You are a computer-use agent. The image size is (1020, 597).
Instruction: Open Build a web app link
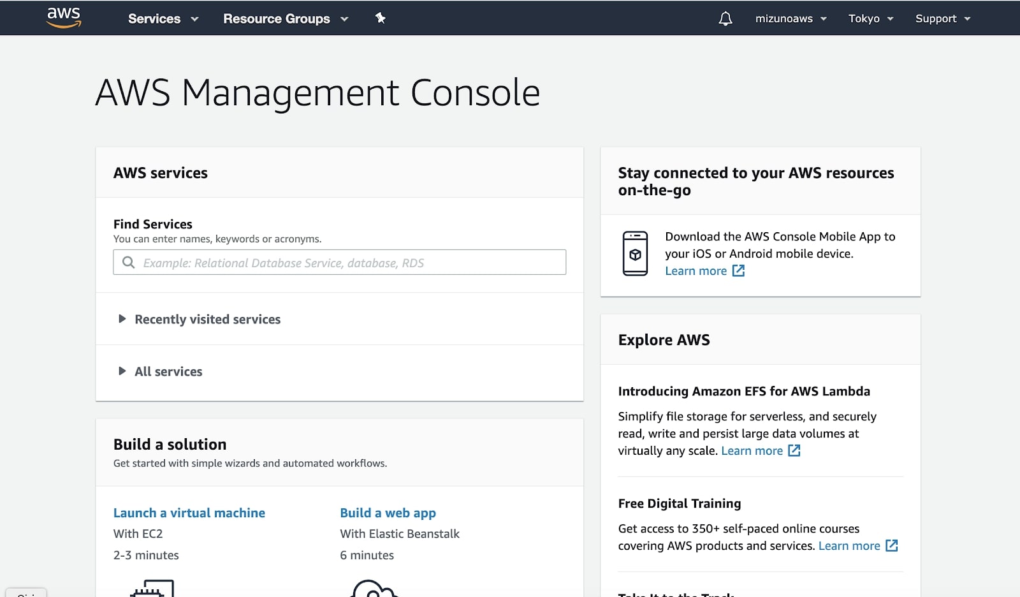pos(388,513)
